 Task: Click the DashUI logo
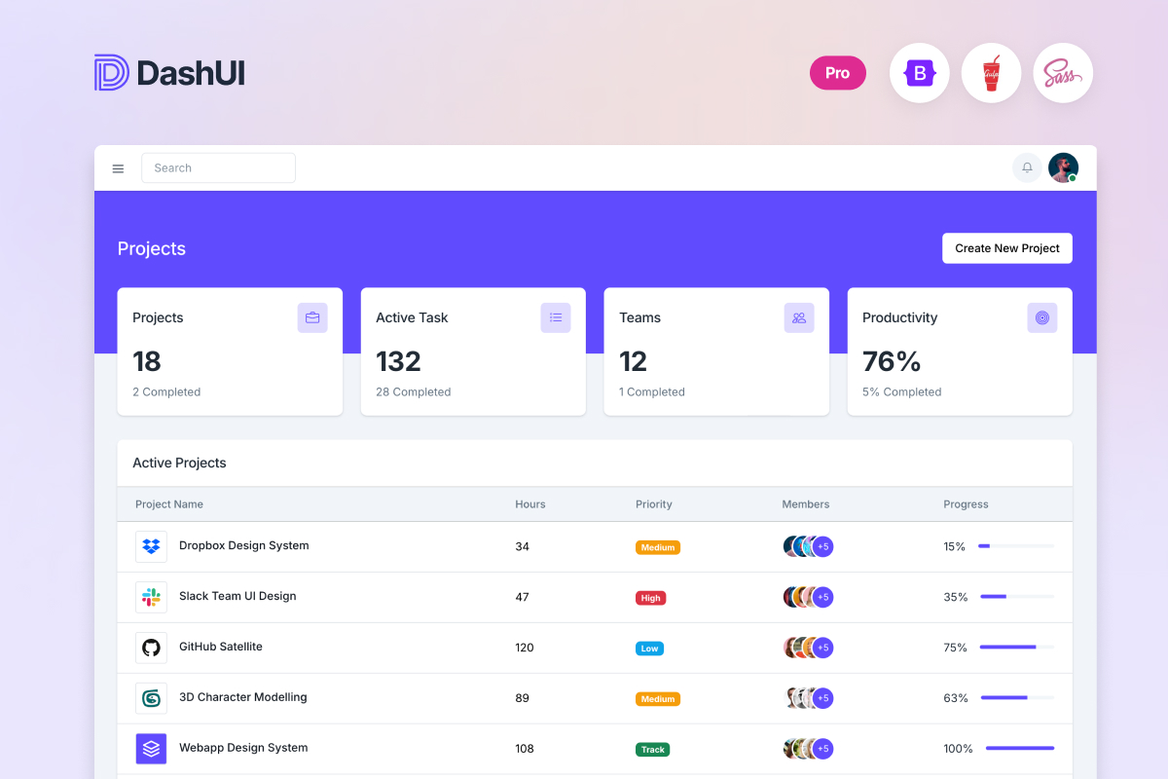pos(169,73)
